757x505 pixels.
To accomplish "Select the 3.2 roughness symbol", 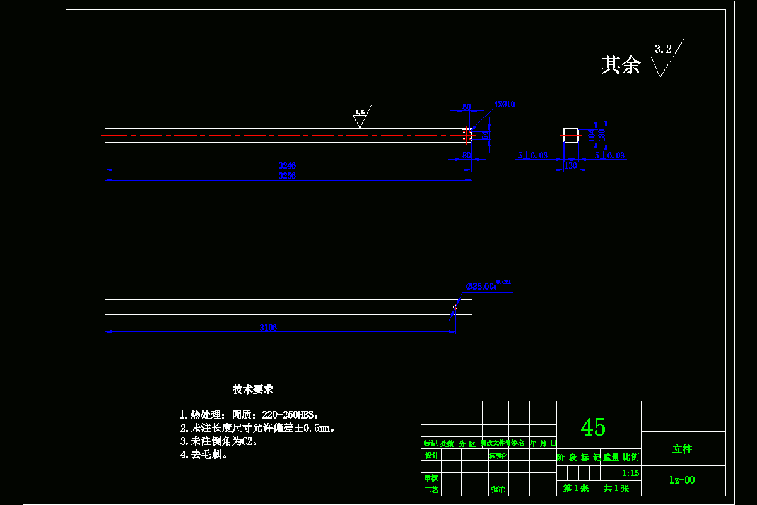I will click(667, 58).
